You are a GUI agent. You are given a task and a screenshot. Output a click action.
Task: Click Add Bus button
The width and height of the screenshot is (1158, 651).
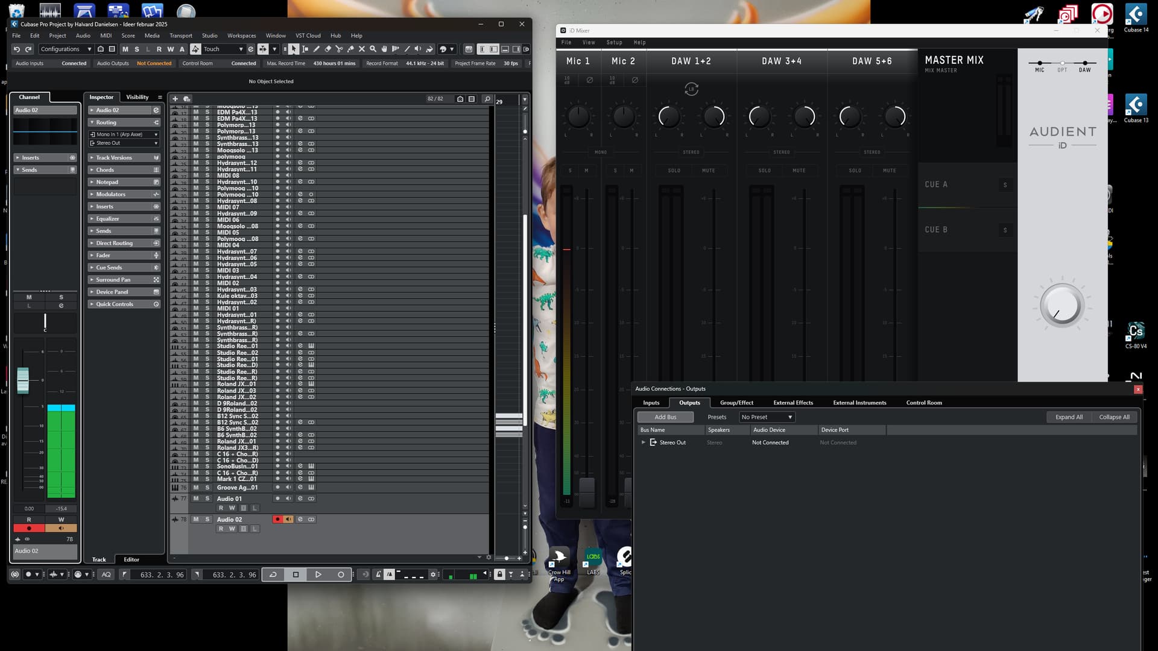pyautogui.click(x=665, y=417)
